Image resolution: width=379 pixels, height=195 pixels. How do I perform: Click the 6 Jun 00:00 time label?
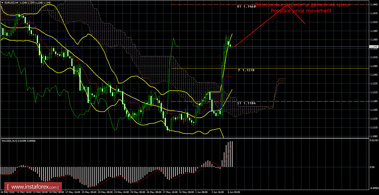coord(234,192)
